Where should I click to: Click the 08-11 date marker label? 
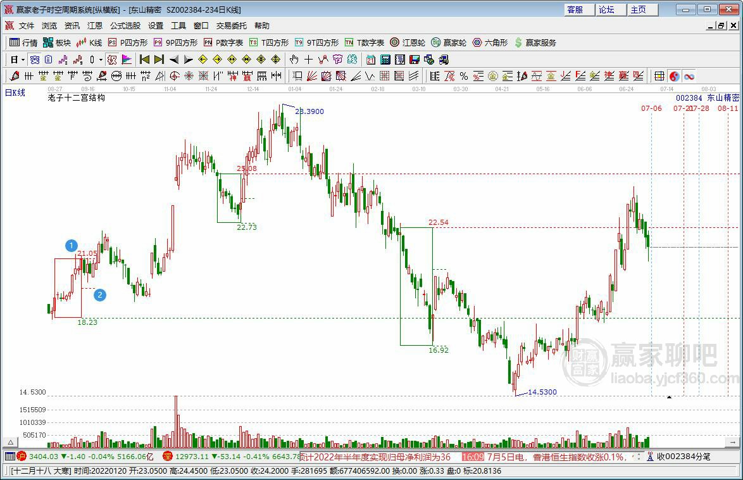[728, 108]
